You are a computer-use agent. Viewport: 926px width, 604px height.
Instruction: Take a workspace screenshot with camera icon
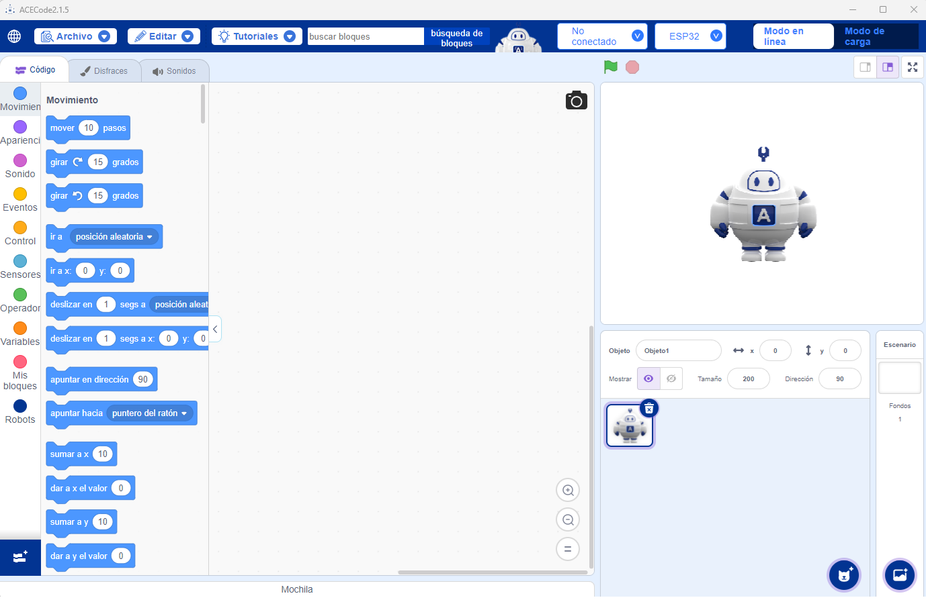(x=577, y=100)
